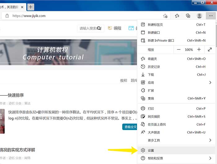Click the help question mark icon in menu

(x=143, y=158)
